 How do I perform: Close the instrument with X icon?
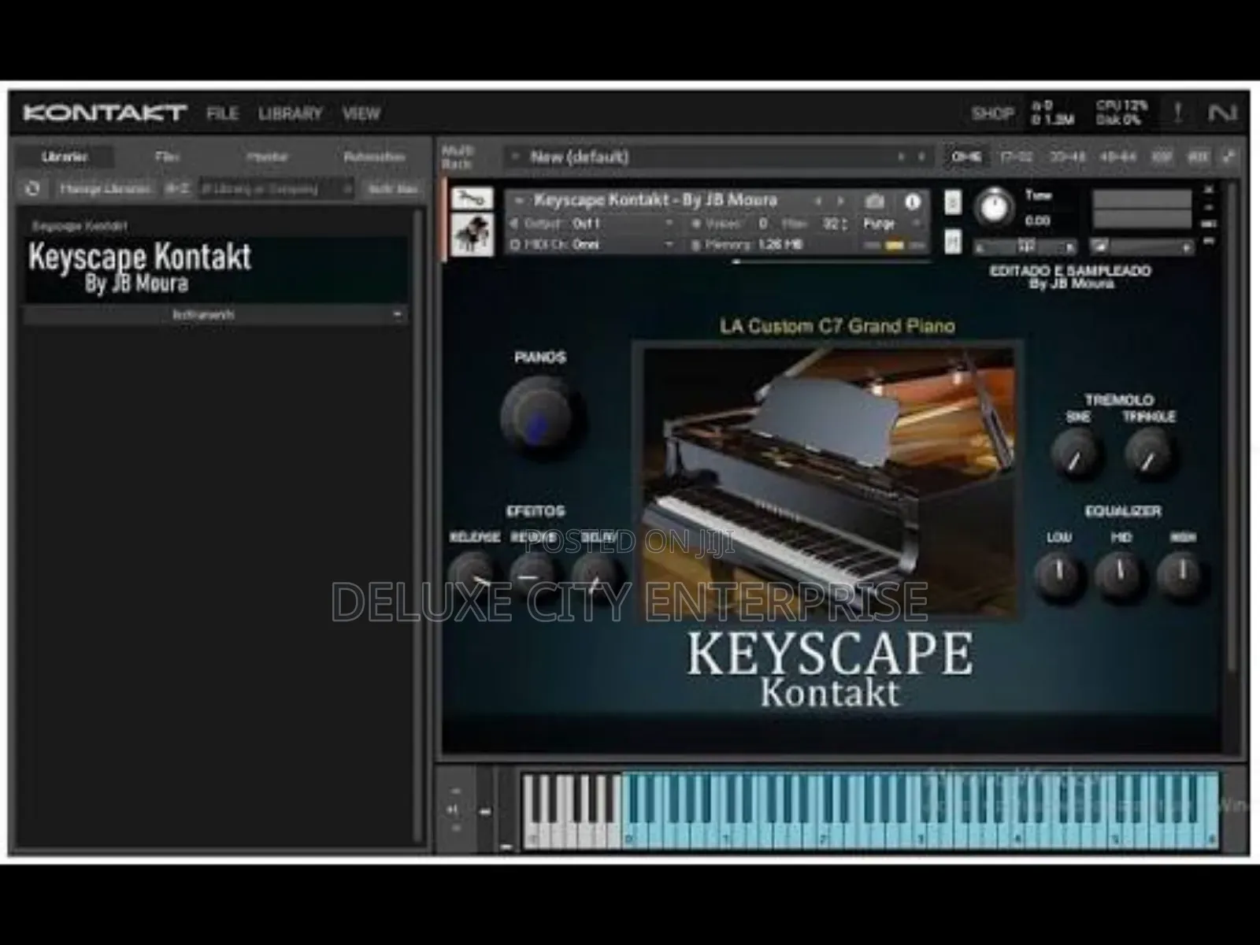(x=1209, y=190)
